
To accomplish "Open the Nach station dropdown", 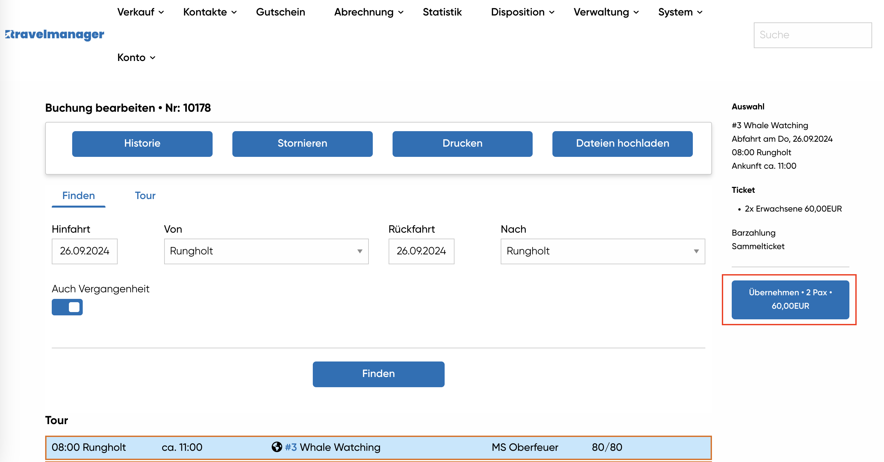I will tap(603, 251).
